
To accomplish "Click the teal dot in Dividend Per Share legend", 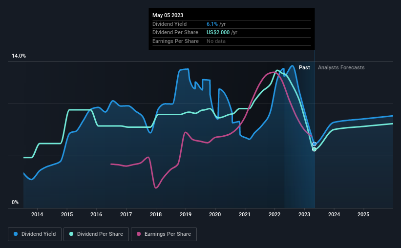I will click(x=71, y=234).
